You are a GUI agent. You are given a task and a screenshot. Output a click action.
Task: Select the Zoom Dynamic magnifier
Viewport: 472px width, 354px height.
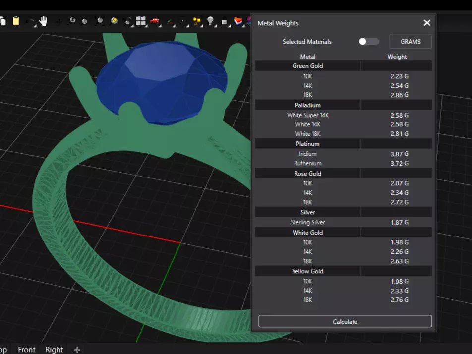coord(71,21)
